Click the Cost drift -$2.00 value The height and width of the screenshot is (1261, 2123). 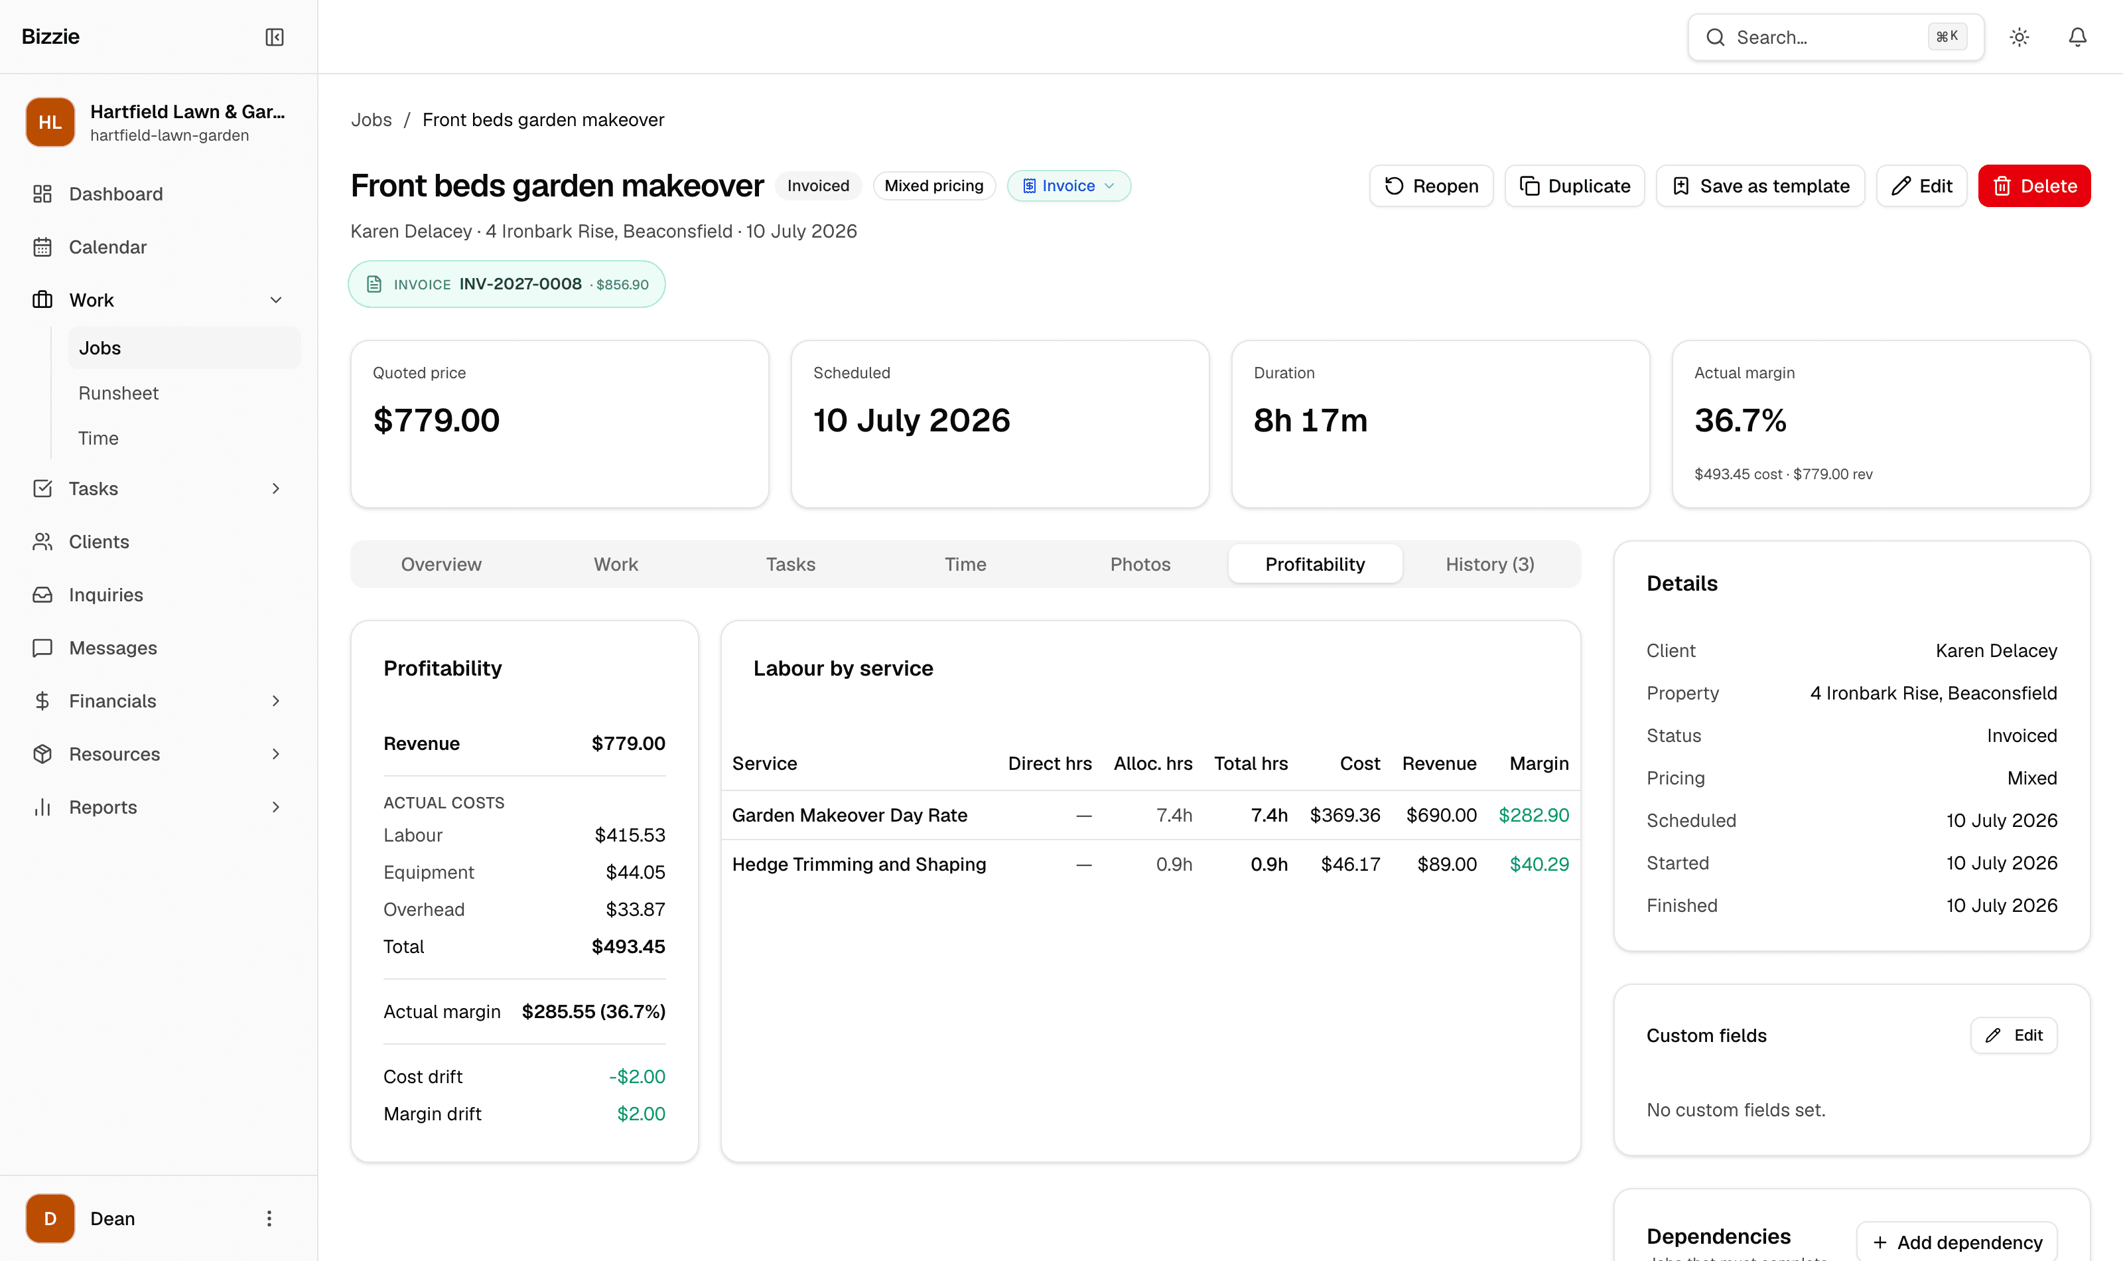pos(637,1076)
